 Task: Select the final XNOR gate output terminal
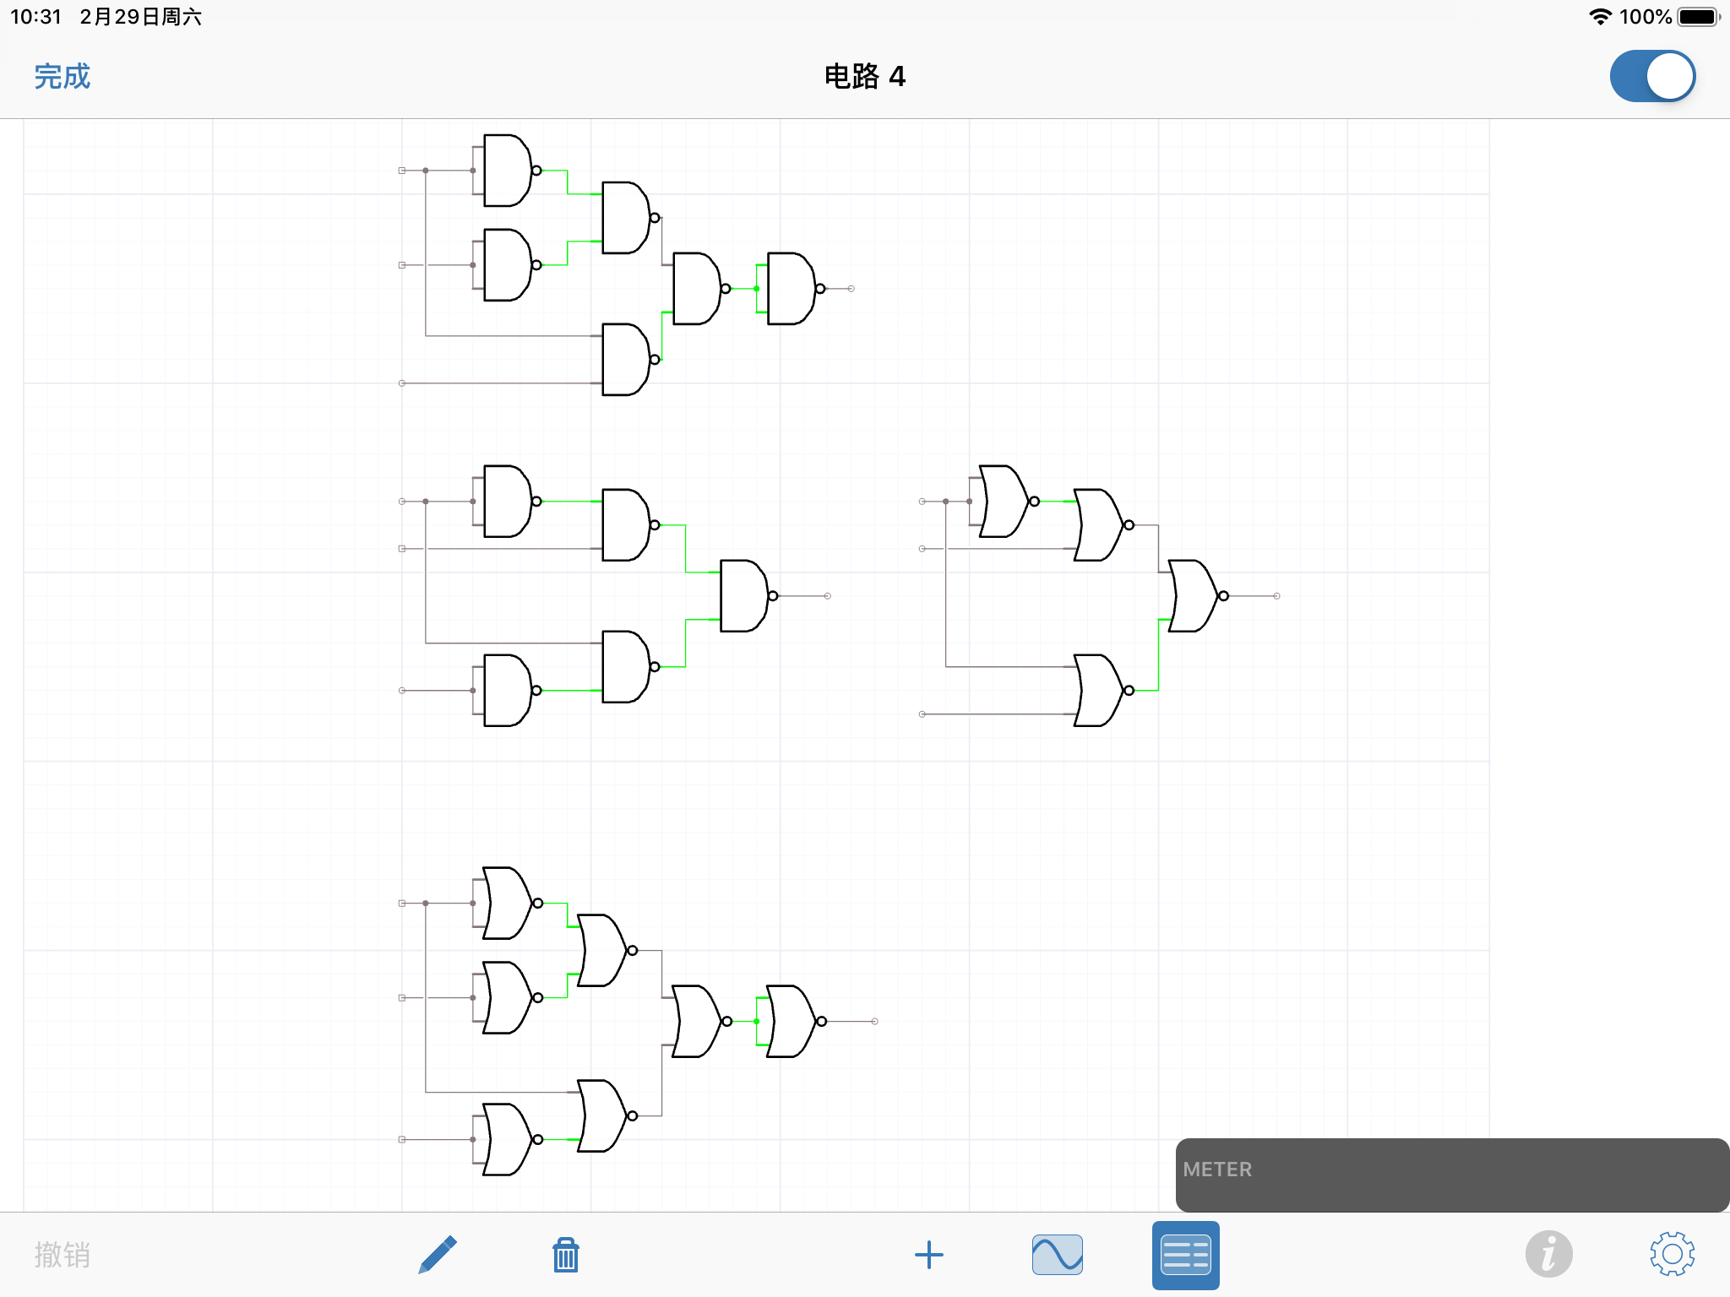pyautogui.click(x=873, y=1022)
